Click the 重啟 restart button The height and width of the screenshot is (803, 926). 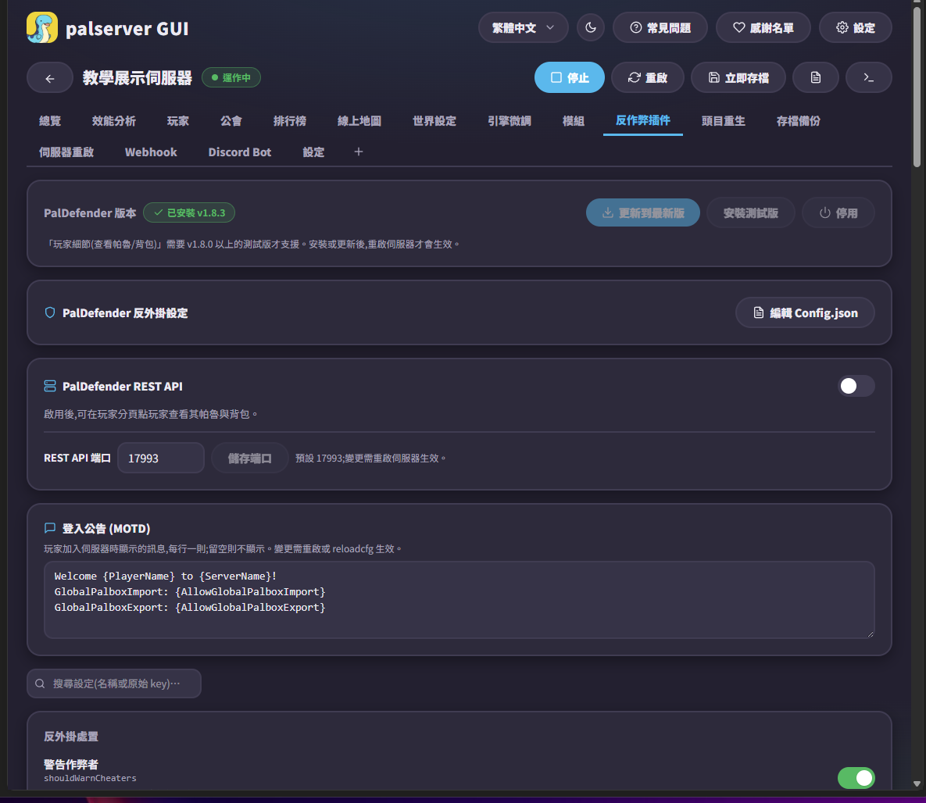(x=647, y=77)
